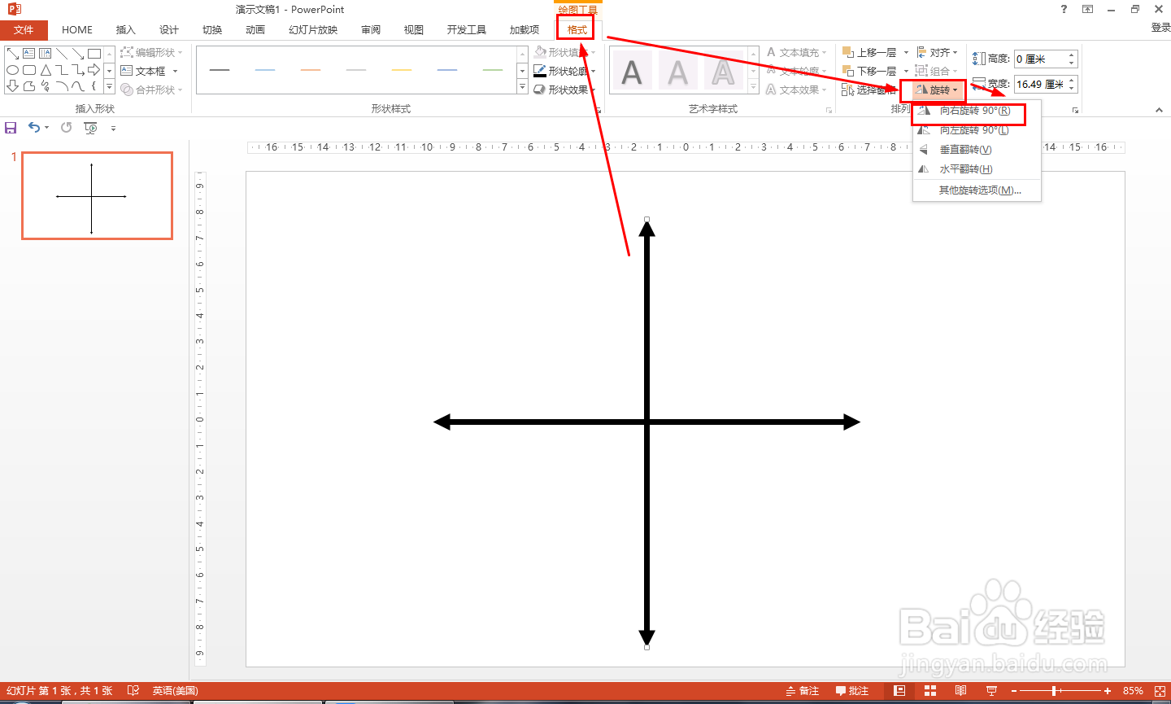
Task: Pick the horizontal text box shape in gallery
Action: pyautogui.click(x=29, y=54)
